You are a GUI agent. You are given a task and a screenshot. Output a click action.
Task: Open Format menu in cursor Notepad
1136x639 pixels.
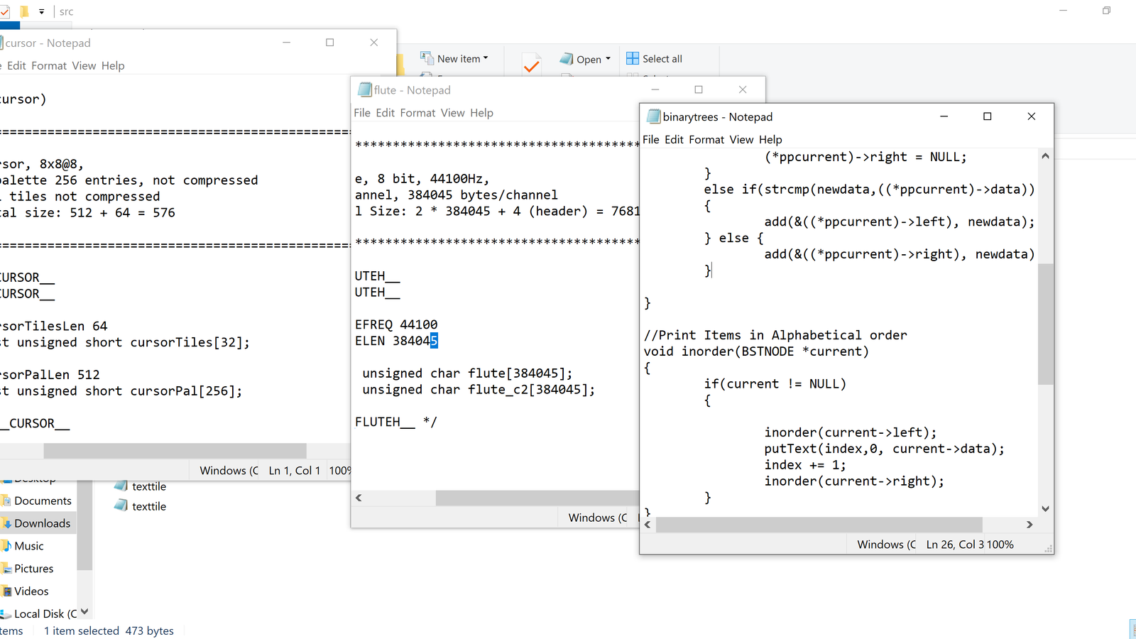(x=49, y=66)
